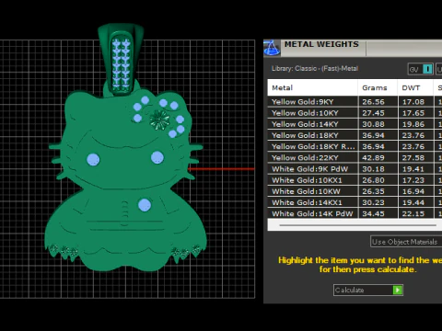Viewport: 442px width, 331px height.
Task: Click the 16.94 DWT value
Action: coord(413,191)
